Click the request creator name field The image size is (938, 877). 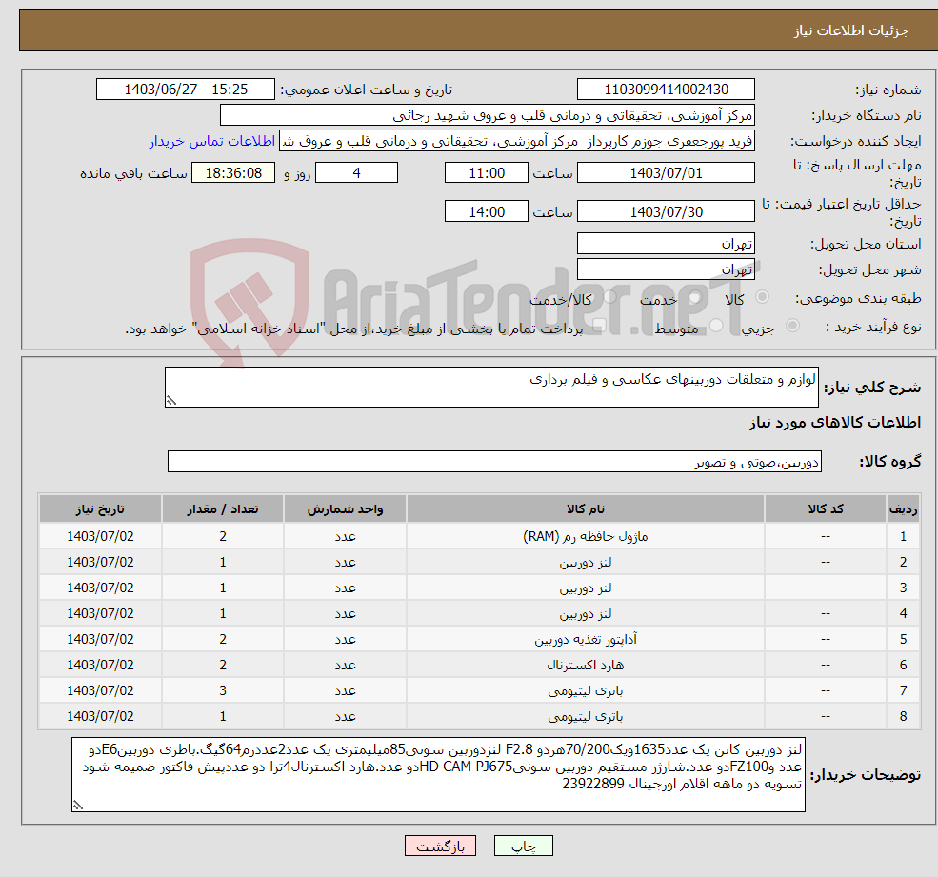[517, 141]
